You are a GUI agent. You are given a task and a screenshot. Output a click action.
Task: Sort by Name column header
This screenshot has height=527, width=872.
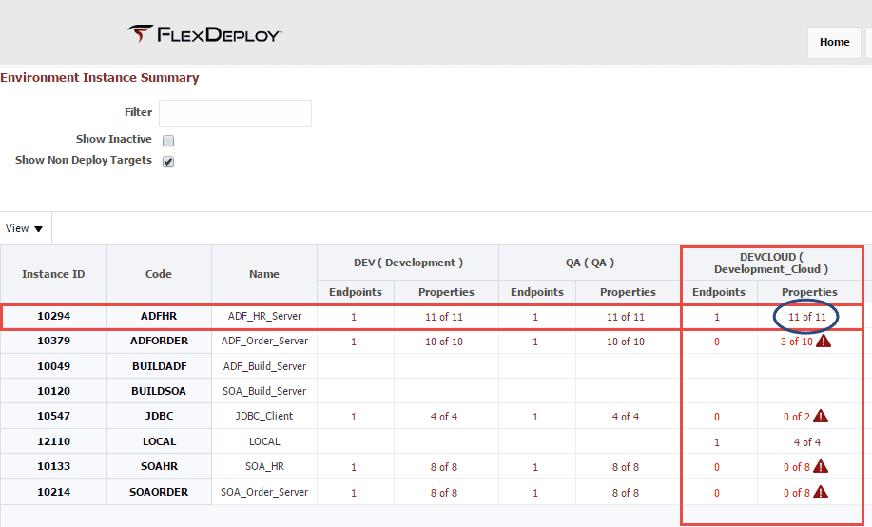pyautogui.click(x=264, y=274)
